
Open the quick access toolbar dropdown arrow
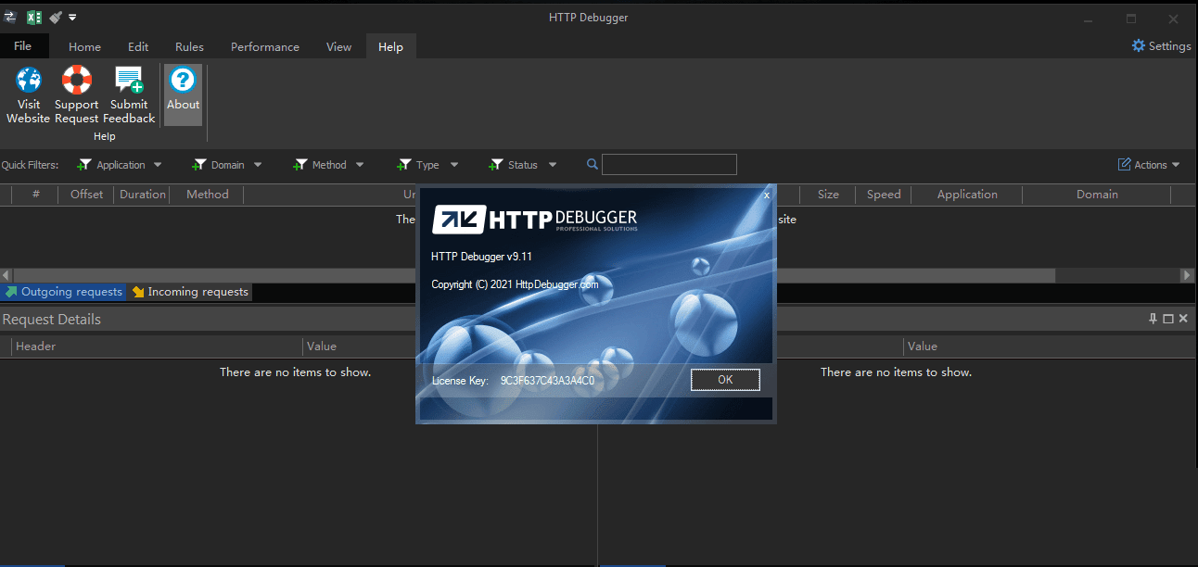(72, 18)
